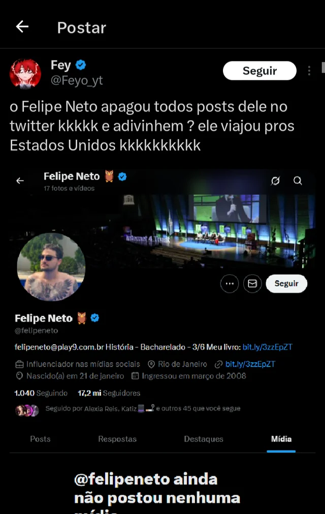Follow Felipe Neto with the profile Seguir button
The height and width of the screenshot is (514, 325).
(286, 284)
